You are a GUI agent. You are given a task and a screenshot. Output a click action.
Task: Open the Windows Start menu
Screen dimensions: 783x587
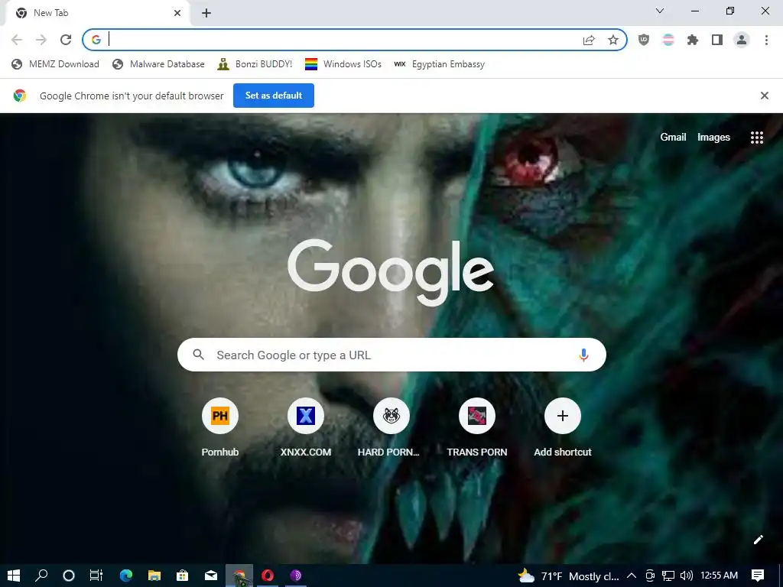[x=14, y=576]
